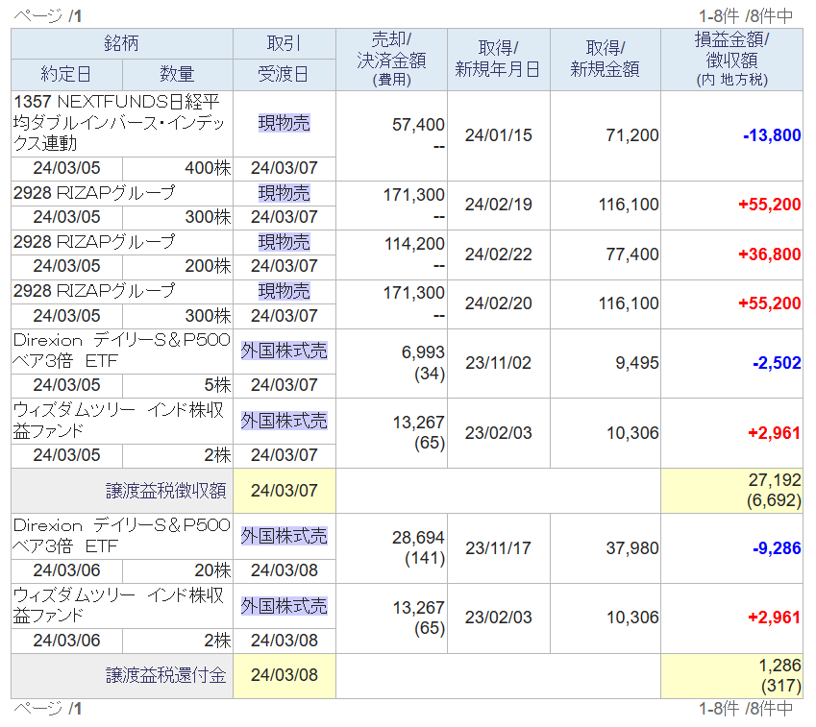816x727 pixels.
Task: Click the 取引 column header
Action: coord(284,43)
